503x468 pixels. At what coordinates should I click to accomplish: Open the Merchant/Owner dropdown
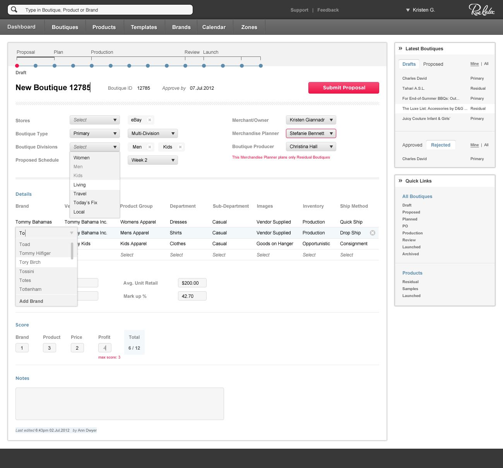pos(311,120)
